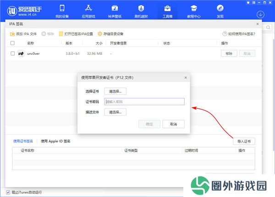Click the 名称 column header

(31, 43)
